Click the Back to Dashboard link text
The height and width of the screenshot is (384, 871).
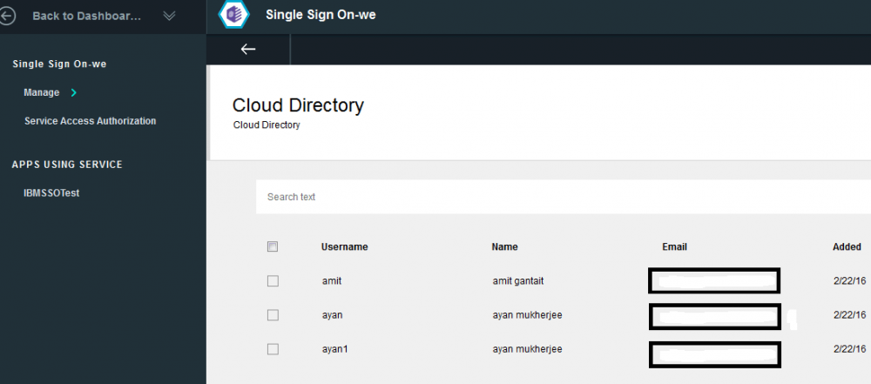click(x=86, y=16)
